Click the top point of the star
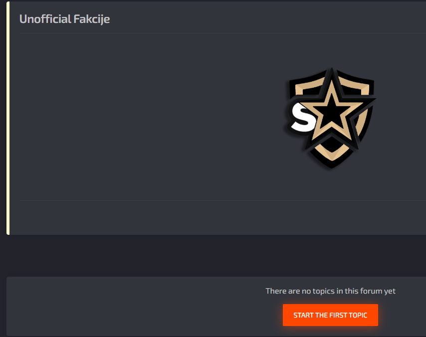The image size is (426, 337). [332, 77]
